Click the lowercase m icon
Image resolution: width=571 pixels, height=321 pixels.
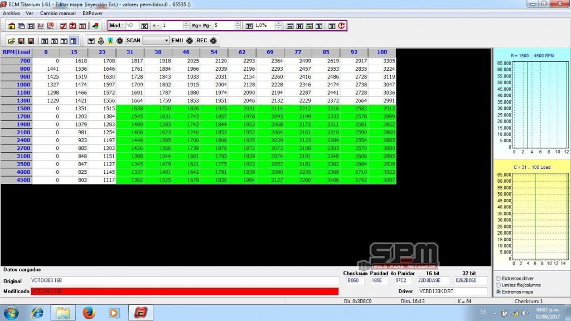(x=290, y=26)
